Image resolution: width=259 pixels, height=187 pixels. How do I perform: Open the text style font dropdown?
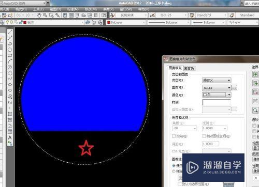[x=132, y=15]
